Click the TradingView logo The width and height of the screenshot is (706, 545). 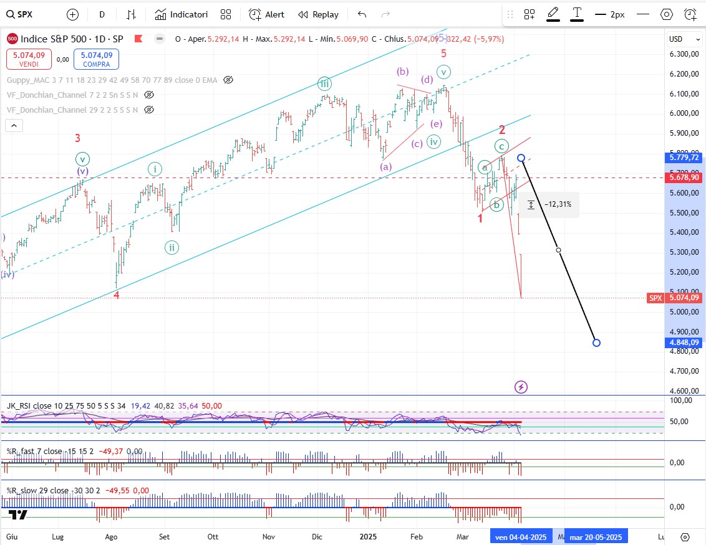coord(18,515)
